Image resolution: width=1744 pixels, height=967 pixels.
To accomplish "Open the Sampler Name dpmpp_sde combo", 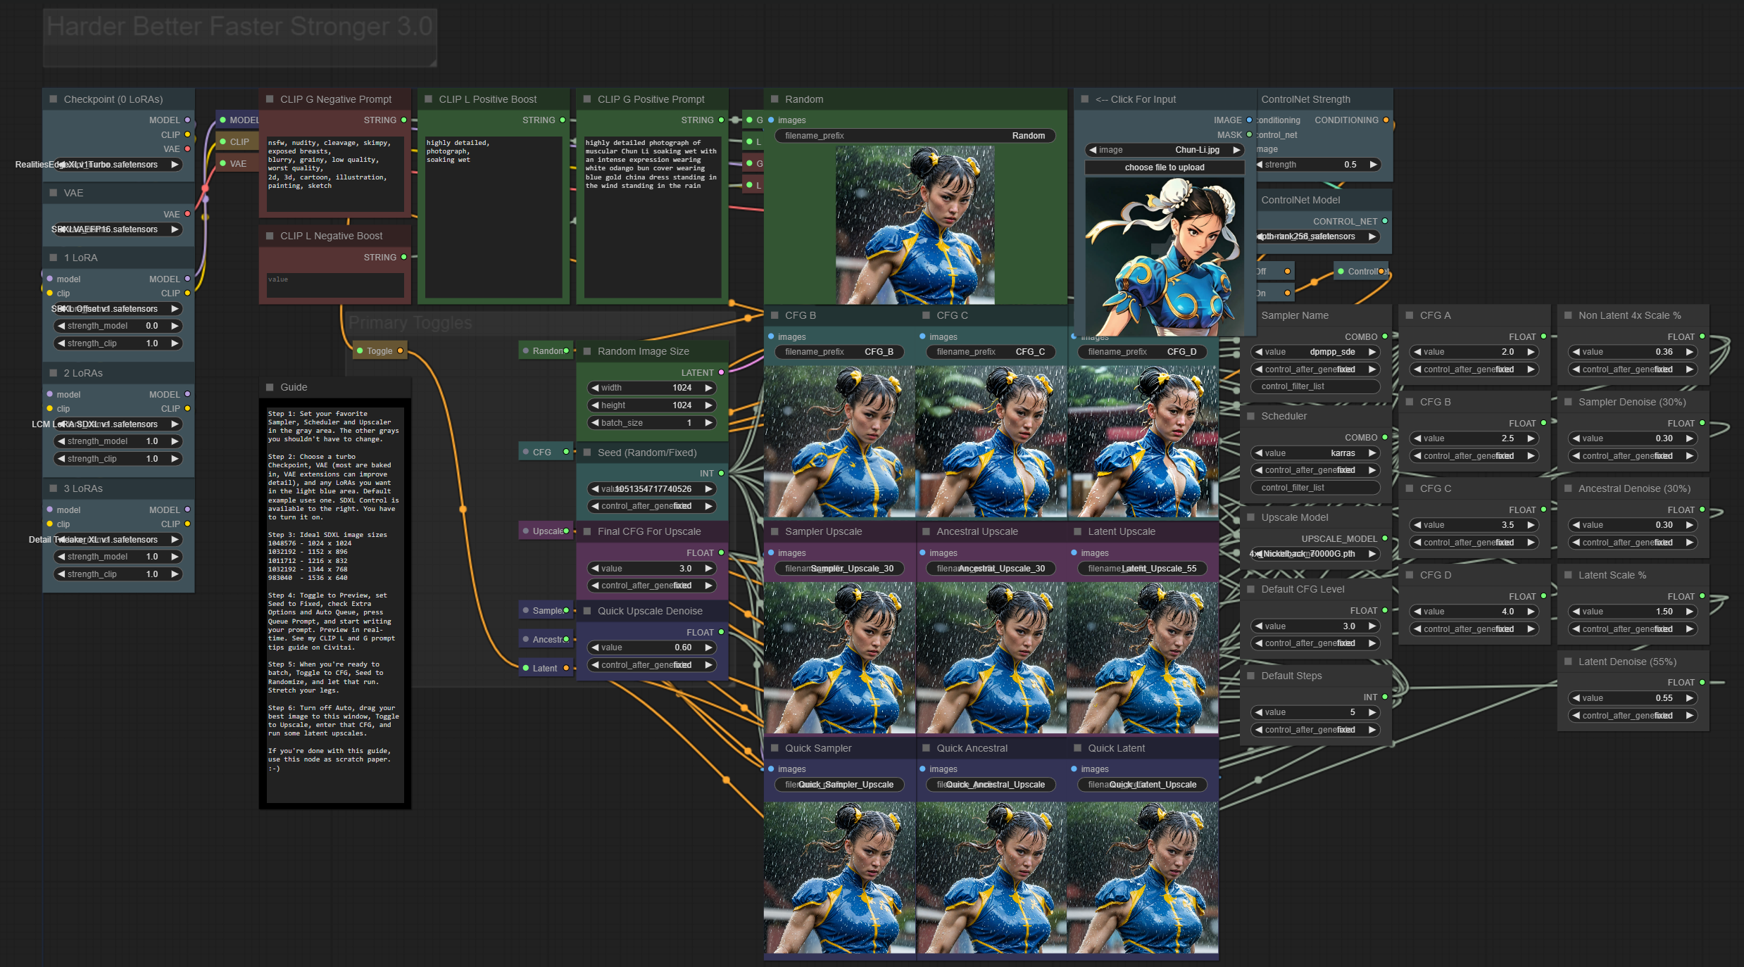I will [x=1315, y=352].
